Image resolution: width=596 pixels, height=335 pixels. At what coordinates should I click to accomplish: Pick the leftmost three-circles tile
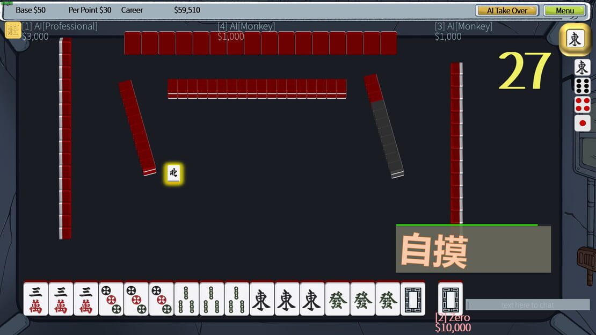click(111, 299)
